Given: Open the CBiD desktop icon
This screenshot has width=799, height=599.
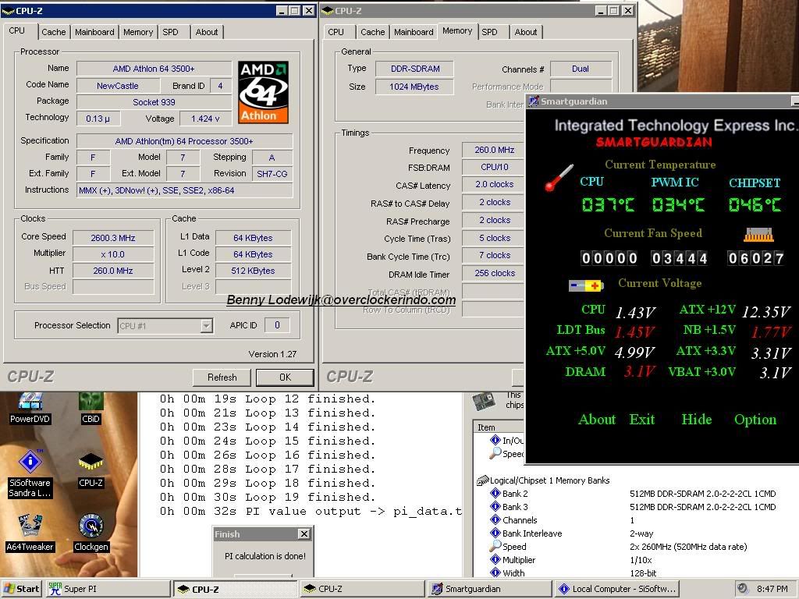Looking at the screenshot, I should [91, 408].
